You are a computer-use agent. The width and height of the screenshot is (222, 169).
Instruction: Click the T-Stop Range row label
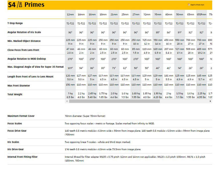click(15, 23)
